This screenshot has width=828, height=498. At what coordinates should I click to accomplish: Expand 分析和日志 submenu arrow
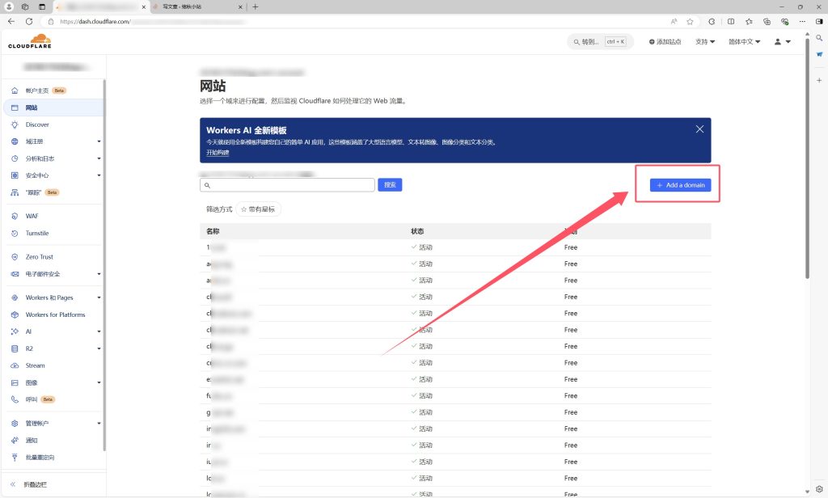click(99, 158)
